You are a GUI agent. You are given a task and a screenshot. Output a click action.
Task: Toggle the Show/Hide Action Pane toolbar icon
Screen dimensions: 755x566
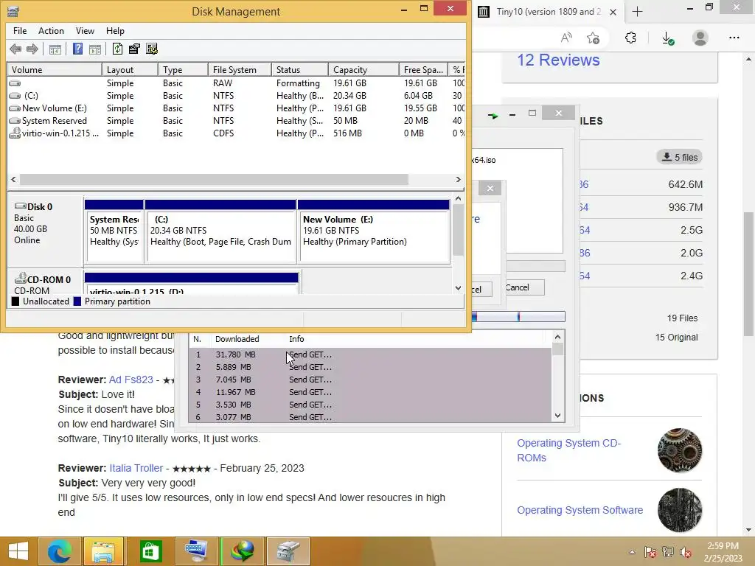coord(95,49)
